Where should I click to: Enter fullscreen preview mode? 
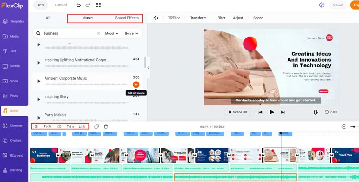click(98, 5)
